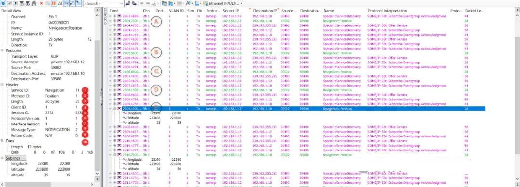Viewport: 520px width, 187px height.
Task: Click the third toolbar icon with blue arrow
Action: [15, 3]
